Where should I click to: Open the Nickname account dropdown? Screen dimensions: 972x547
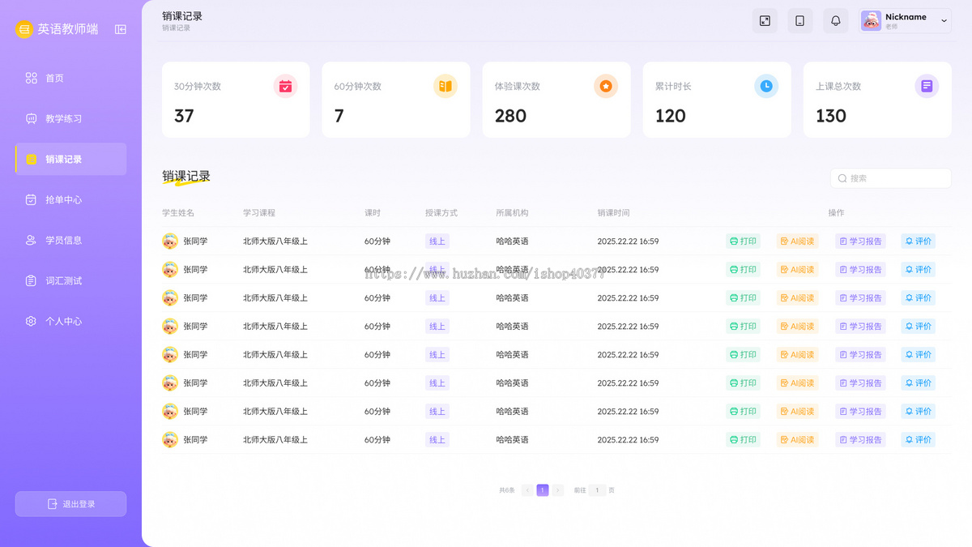905,20
